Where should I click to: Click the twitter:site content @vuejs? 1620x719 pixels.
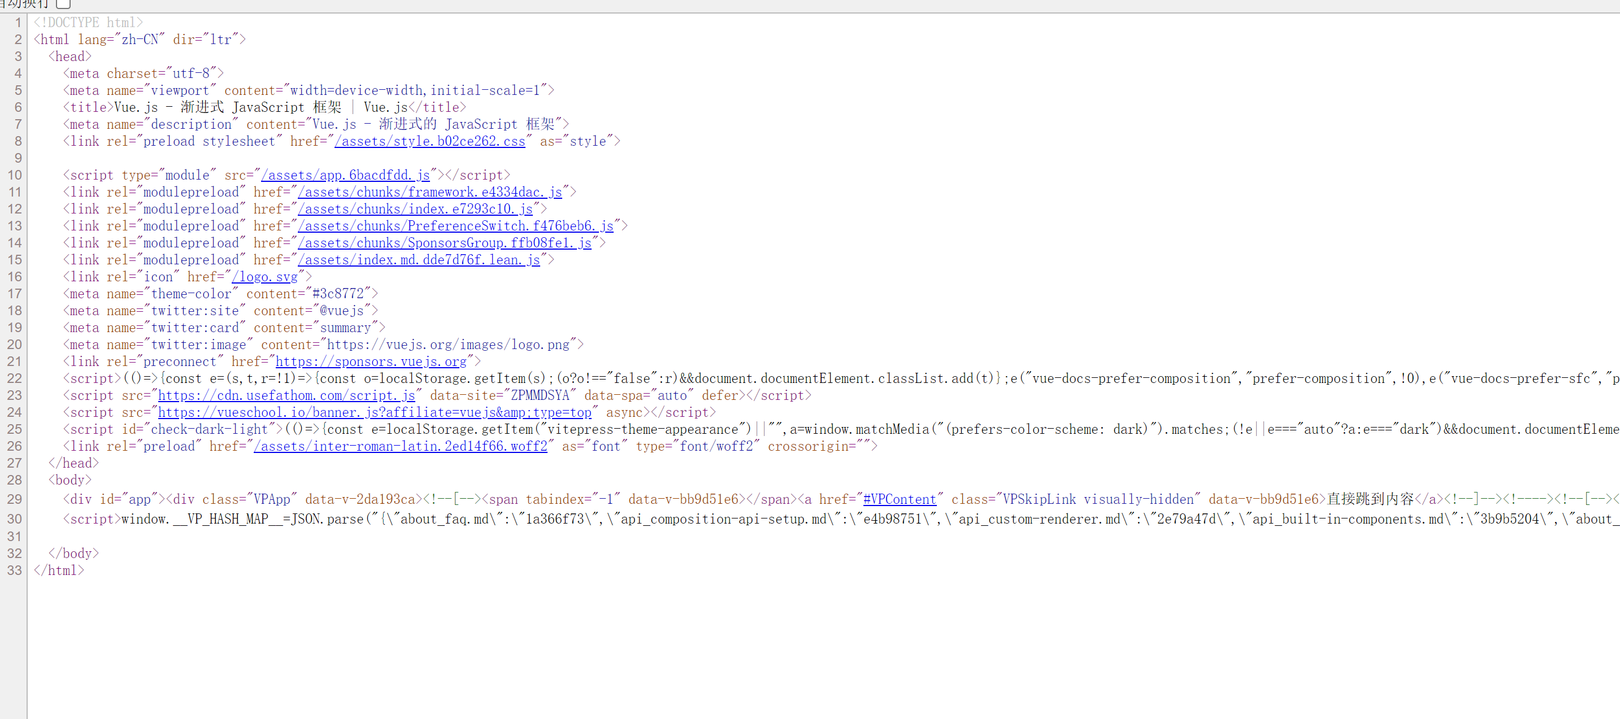click(342, 311)
